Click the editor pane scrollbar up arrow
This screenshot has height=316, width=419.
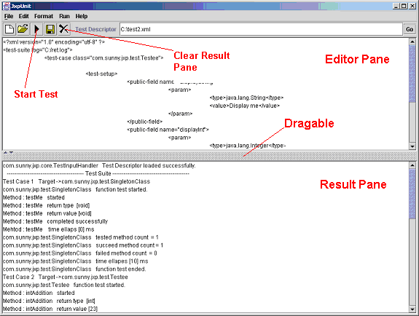[412, 42]
